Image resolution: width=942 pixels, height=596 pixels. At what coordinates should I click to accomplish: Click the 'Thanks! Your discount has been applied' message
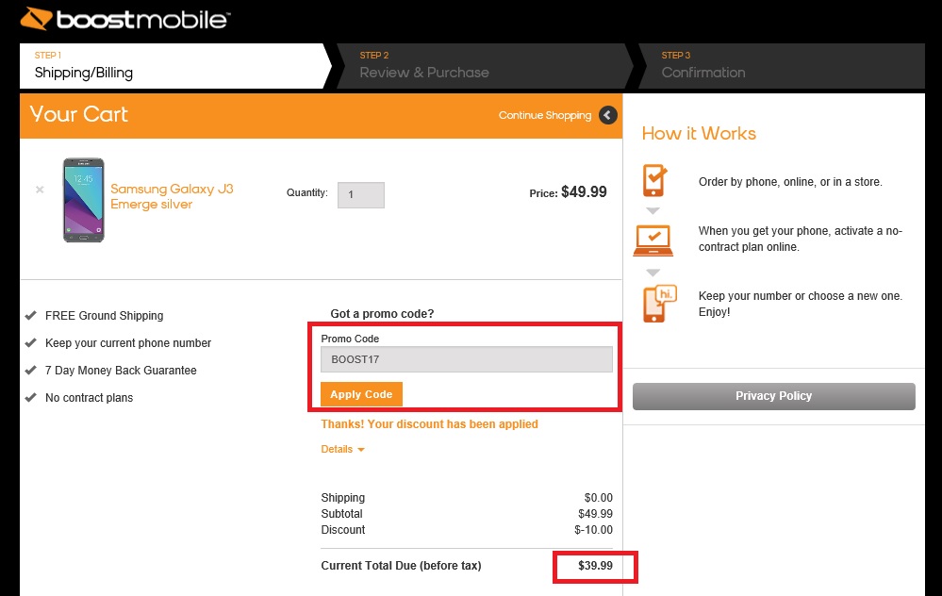pyautogui.click(x=430, y=424)
